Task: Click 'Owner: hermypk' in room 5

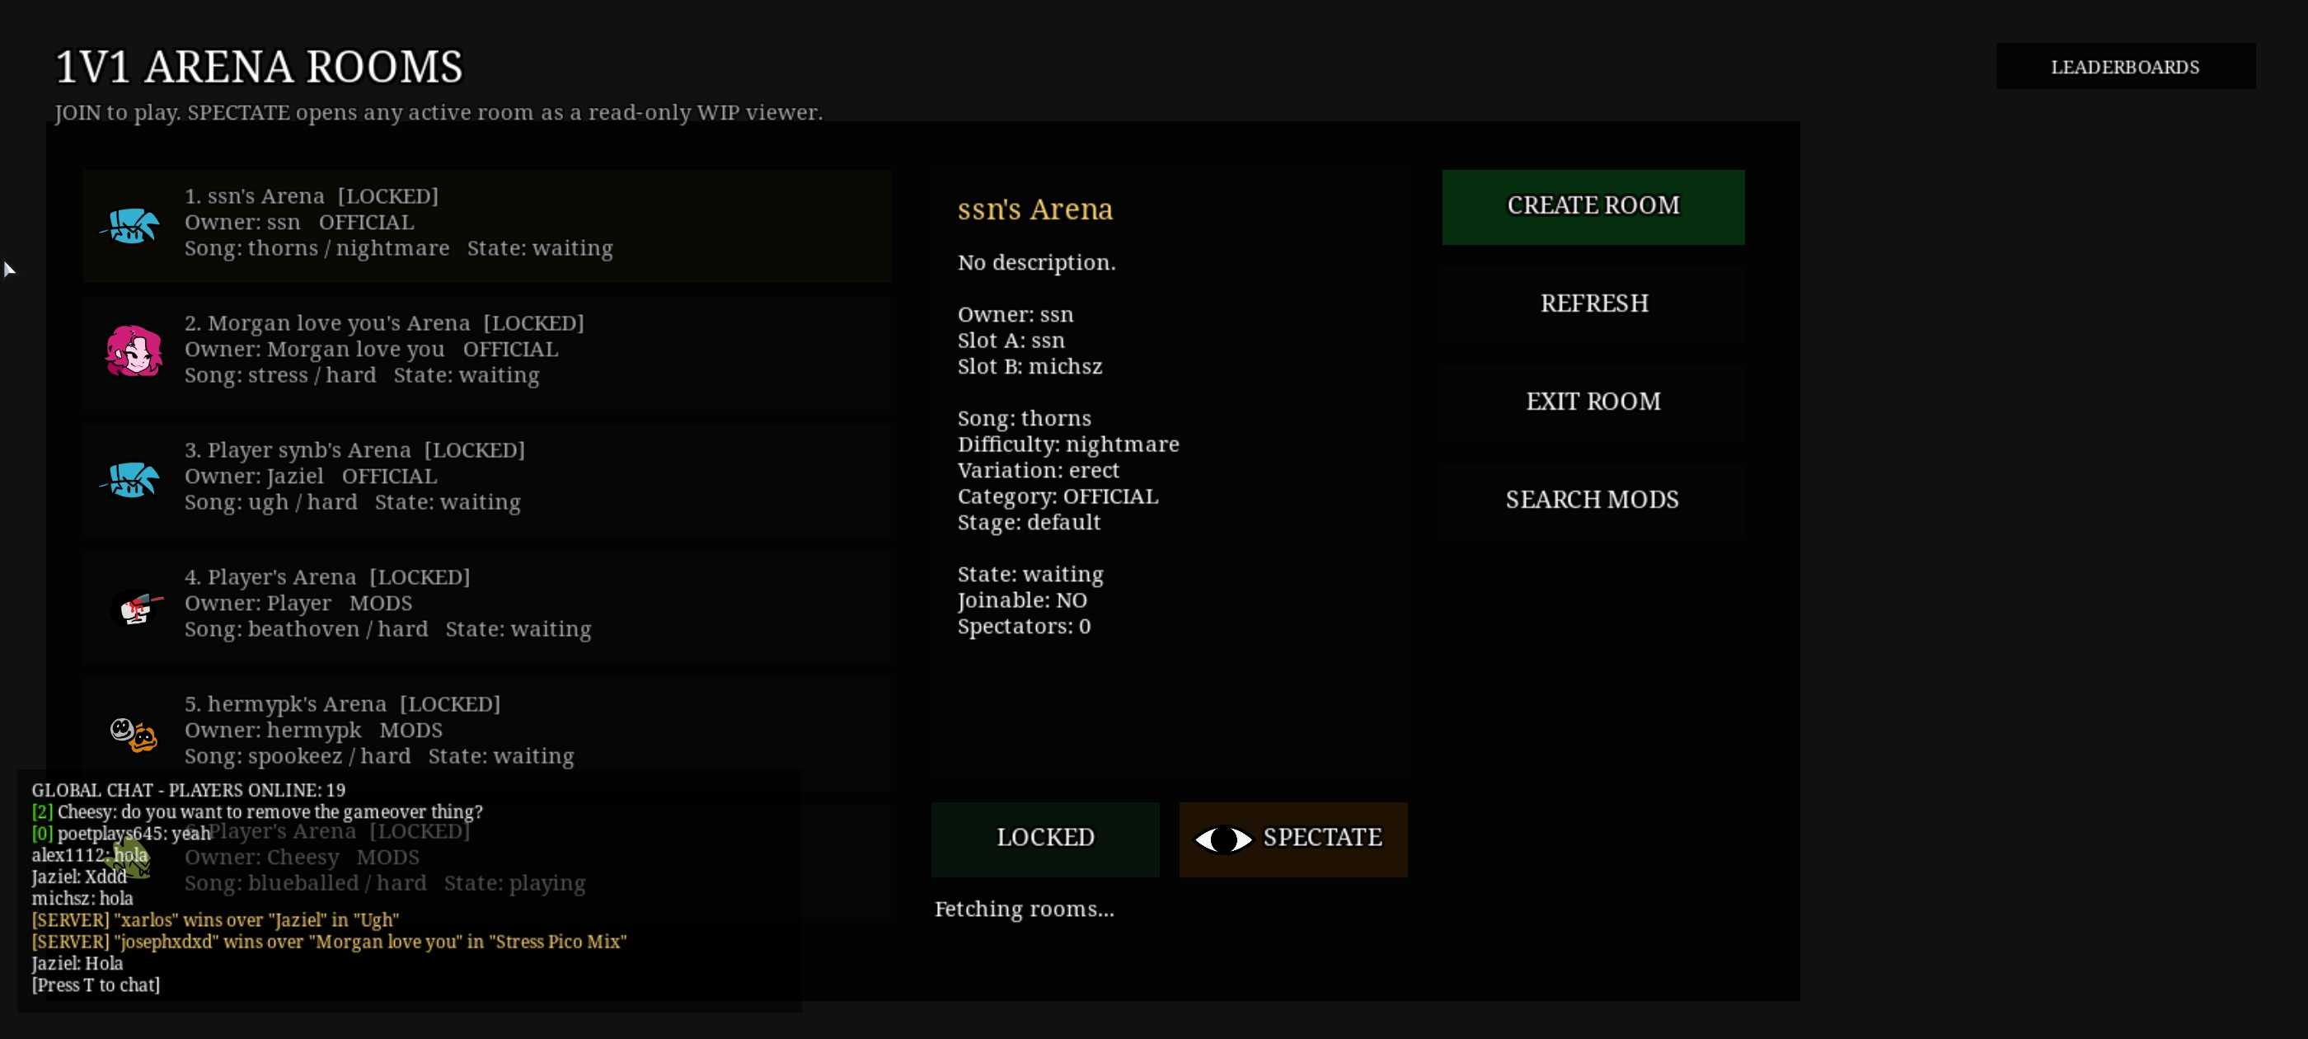Action: coord(274,731)
